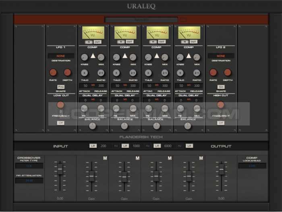The image size is (282, 212).
Task: Click the THLD knob on first COMP band
Action: click(84, 73)
